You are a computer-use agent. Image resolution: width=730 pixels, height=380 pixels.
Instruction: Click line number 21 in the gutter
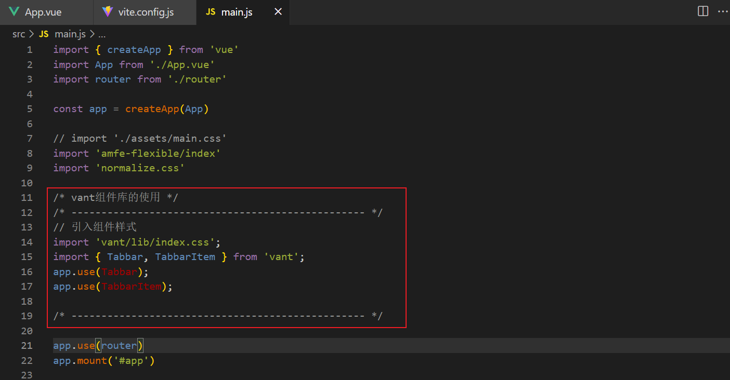pos(27,346)
